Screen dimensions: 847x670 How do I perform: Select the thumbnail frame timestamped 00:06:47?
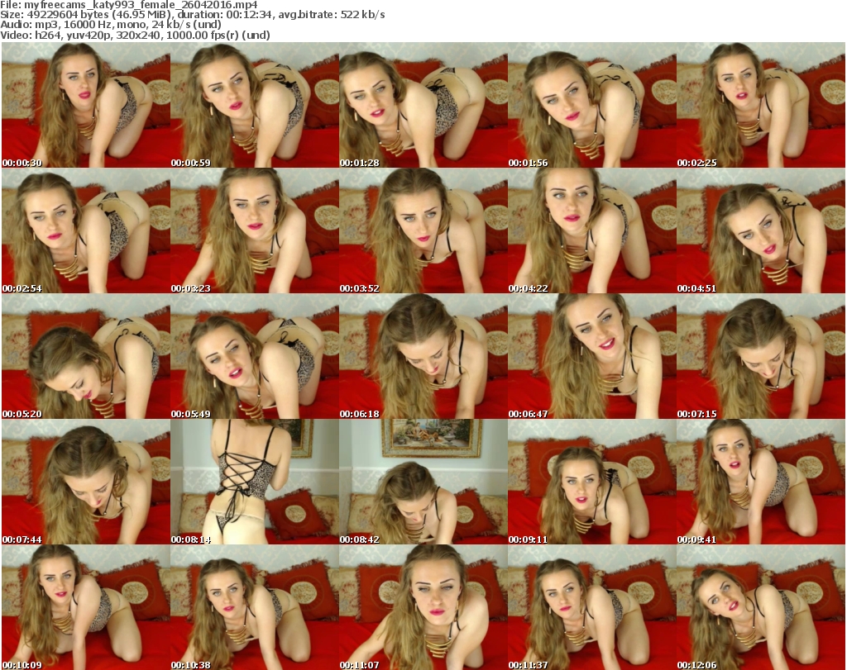[x=592, y=357]
